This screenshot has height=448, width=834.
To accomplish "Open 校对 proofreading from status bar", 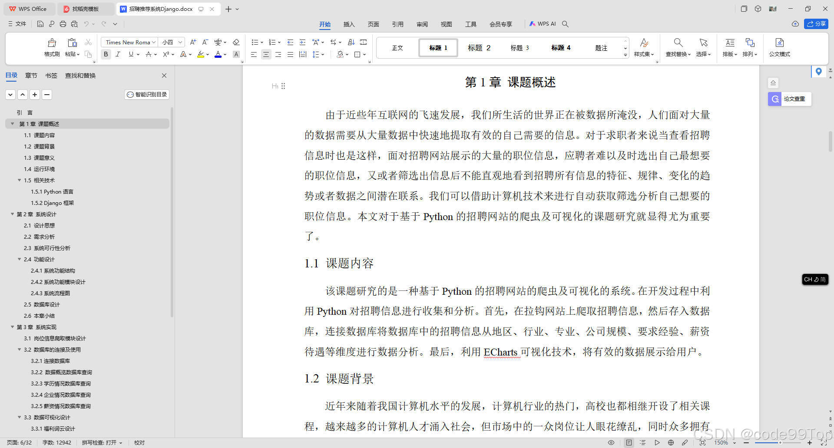I will (139, 442).
